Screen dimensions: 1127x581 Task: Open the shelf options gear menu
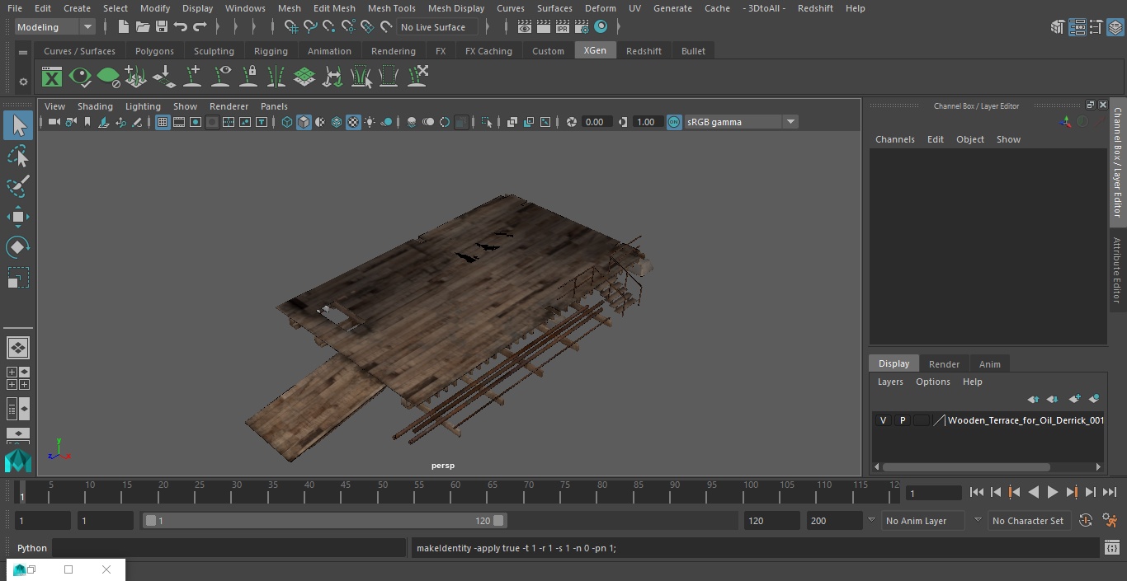23,82
